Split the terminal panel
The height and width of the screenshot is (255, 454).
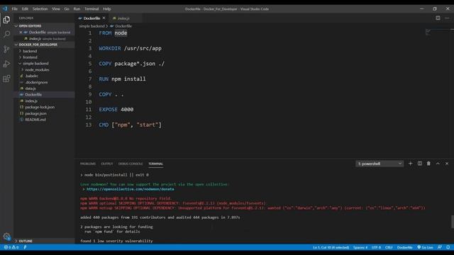tap(419, 164)
